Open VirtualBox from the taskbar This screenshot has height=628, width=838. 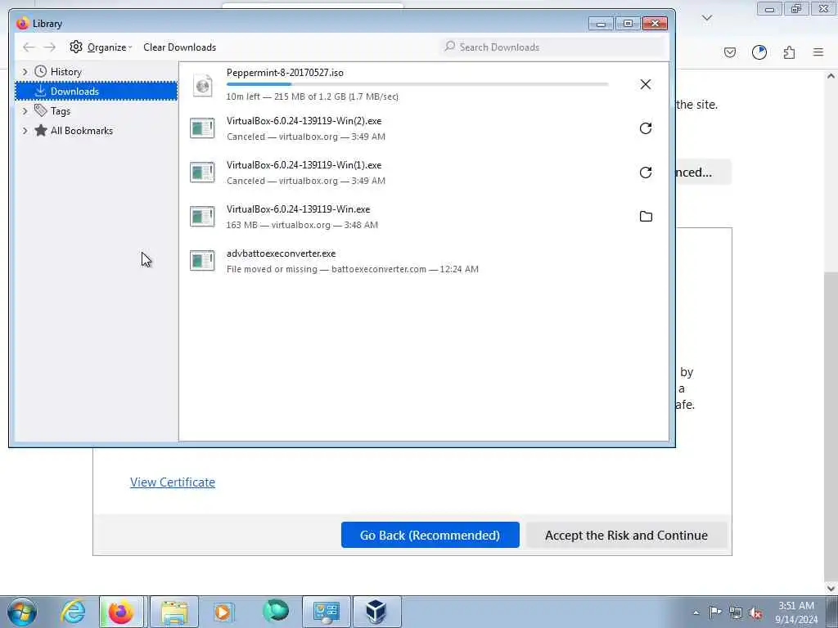(376, 612)
